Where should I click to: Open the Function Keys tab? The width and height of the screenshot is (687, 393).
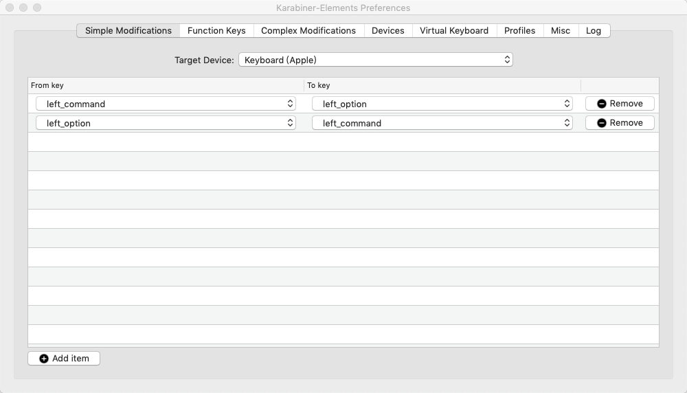click(x=216, y=31)
